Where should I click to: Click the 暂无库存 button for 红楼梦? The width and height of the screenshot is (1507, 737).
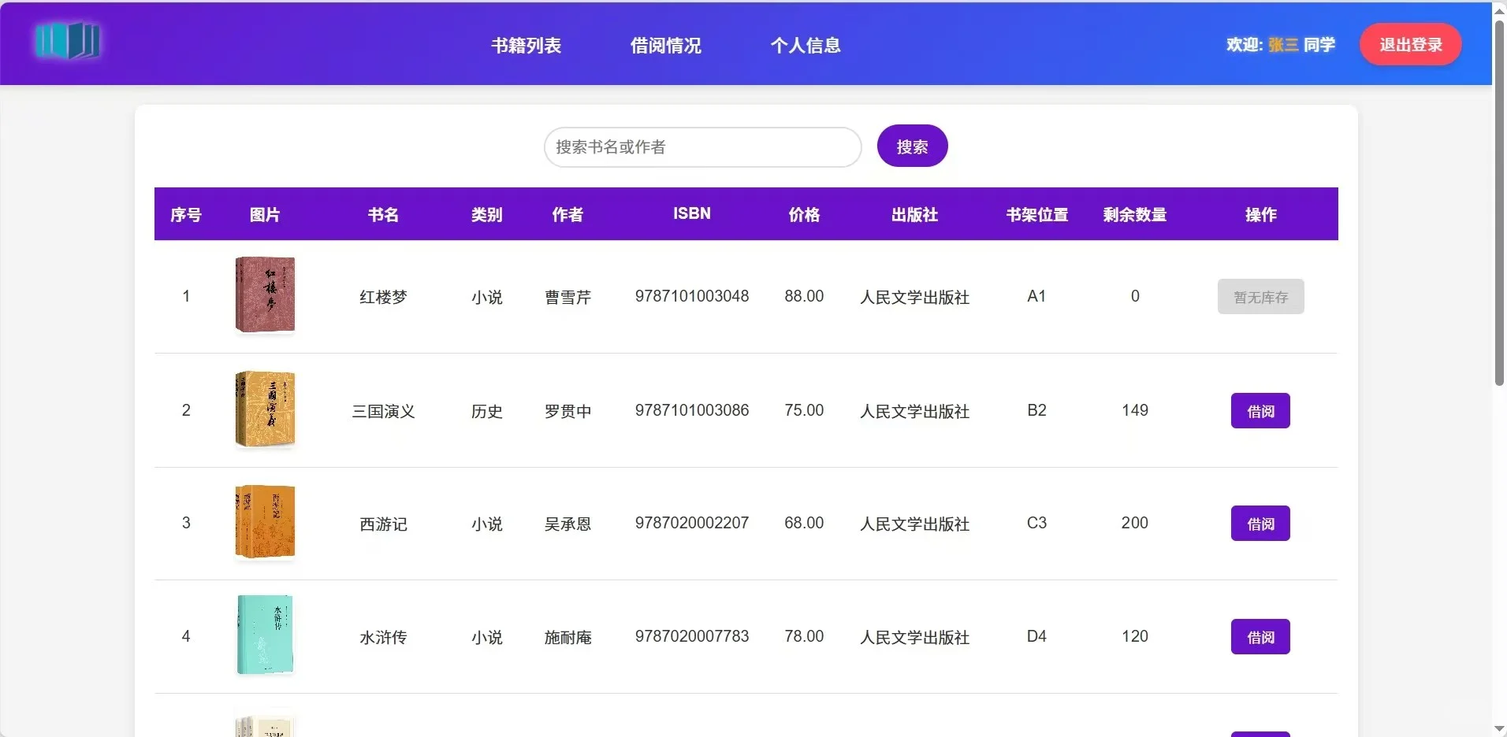(1260, 296)
